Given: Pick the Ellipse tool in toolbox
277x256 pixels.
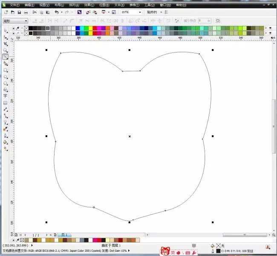Looking at the screenshot, I should (6, 77).
